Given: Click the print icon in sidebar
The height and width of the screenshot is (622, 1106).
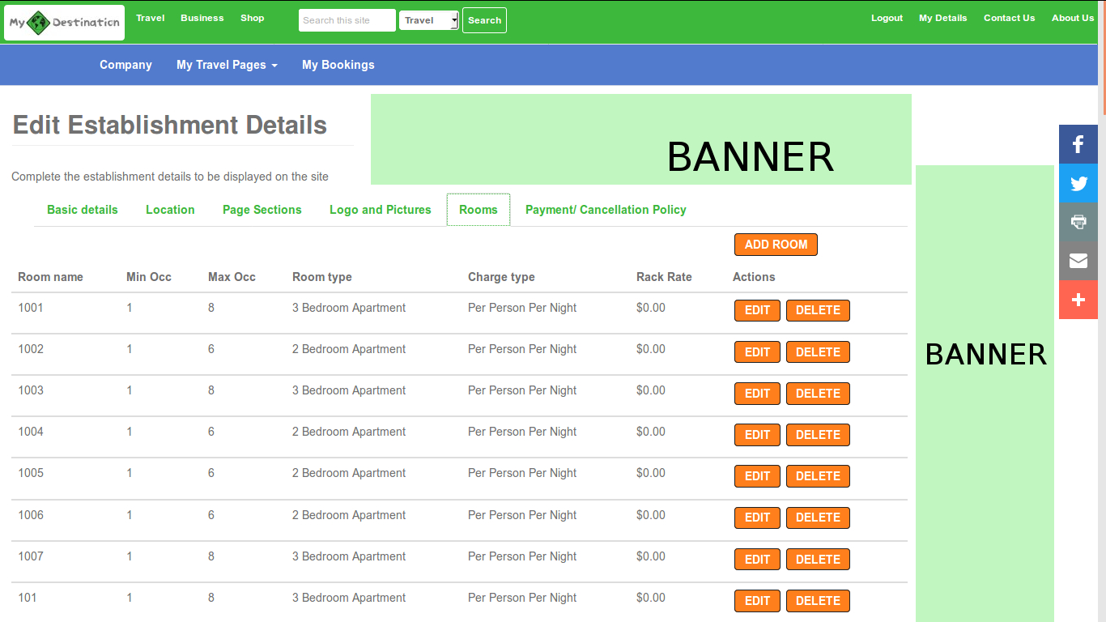Looking at the screenshot, I should click(1078, 222).
